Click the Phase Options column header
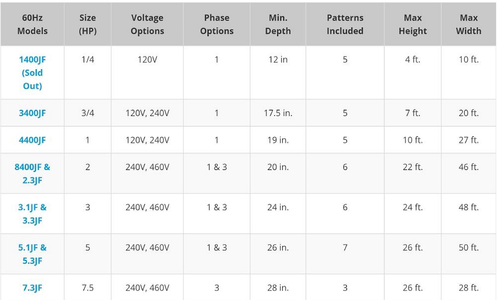Image resolution: width=499 pixels, height=300 pixels. (217, 24)
